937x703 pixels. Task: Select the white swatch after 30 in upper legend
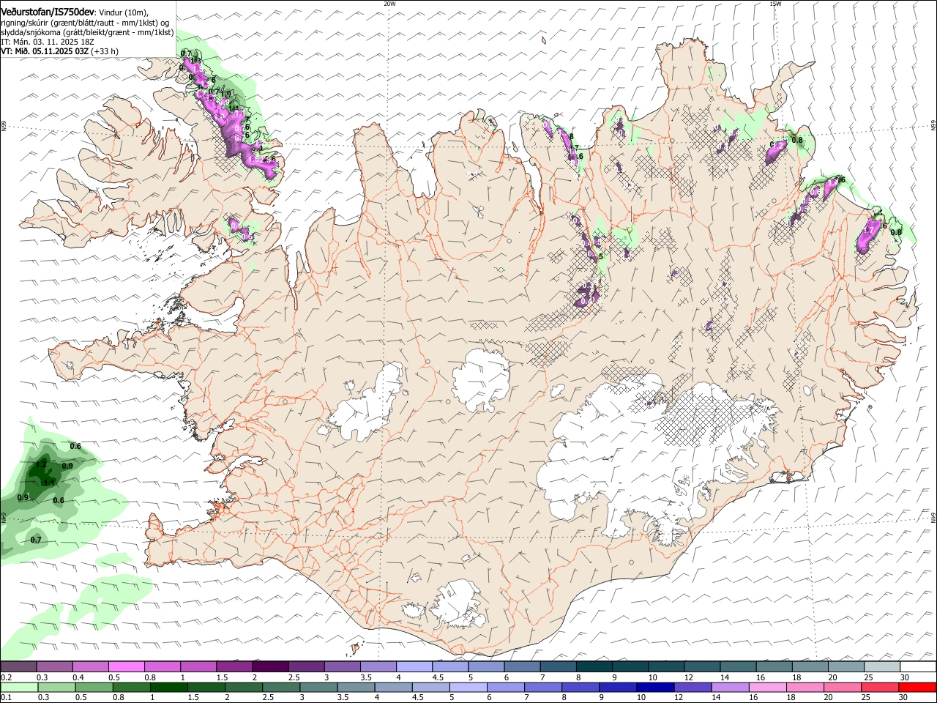coord(918,667)
